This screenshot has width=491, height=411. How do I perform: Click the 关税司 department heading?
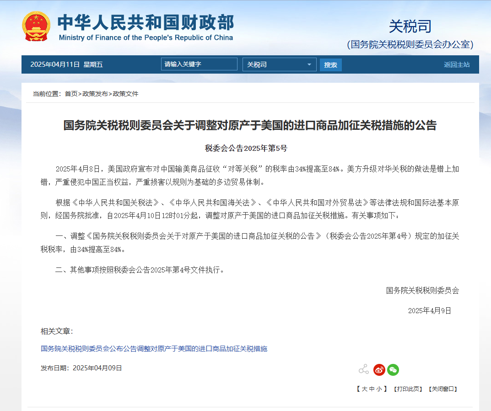pos(410,26)
